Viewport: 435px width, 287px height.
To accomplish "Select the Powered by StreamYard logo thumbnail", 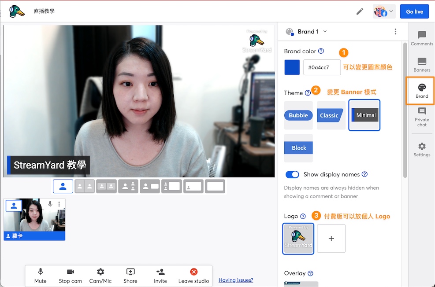I will (298, 239).
